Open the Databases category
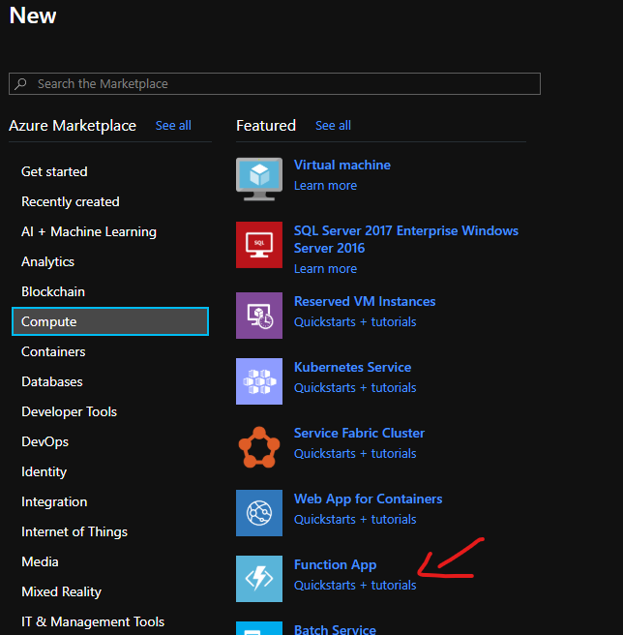 point(52,381)
